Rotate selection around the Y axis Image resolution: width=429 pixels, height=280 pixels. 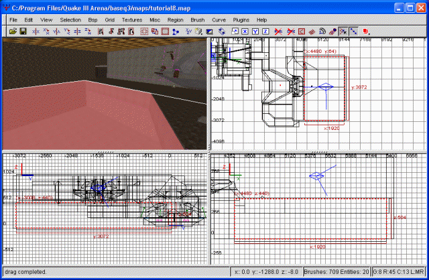(67, 31)
